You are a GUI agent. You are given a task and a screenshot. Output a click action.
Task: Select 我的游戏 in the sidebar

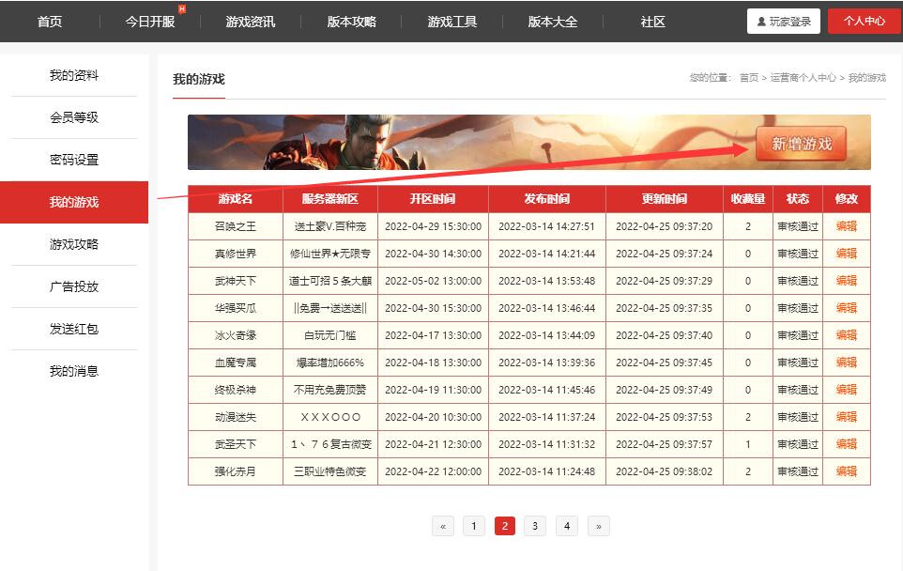click(x=74, y=202)
